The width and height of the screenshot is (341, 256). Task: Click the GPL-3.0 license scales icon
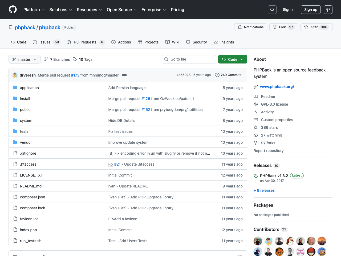256,104
